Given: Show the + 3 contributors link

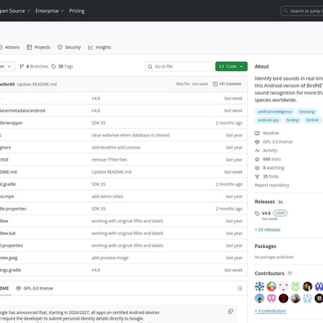Looking at the screenshot, I should (x=270, y=311).
